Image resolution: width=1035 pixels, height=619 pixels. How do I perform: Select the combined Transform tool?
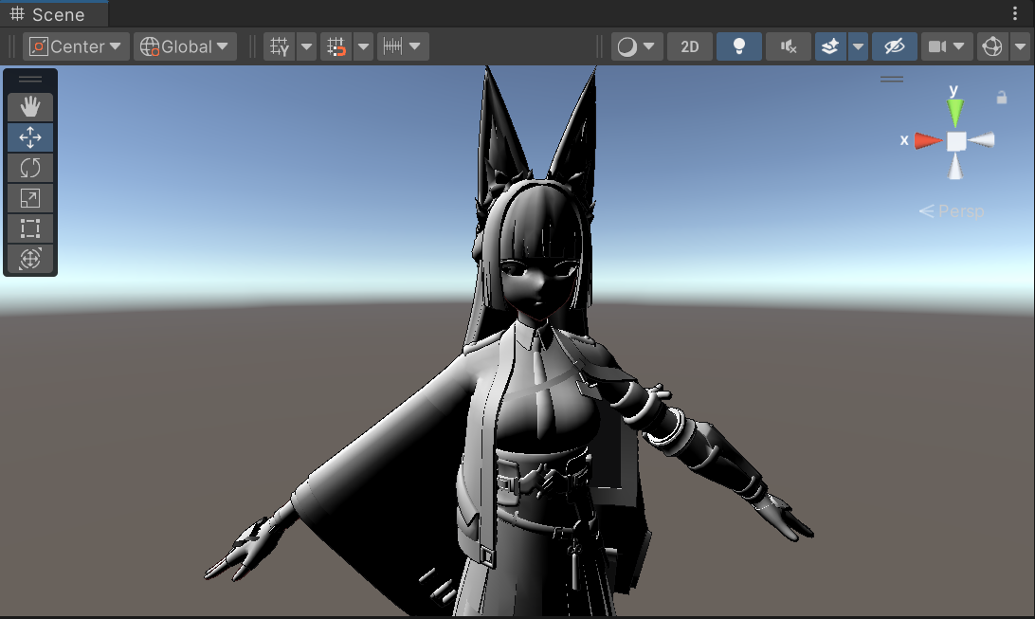tap(30, 259)
